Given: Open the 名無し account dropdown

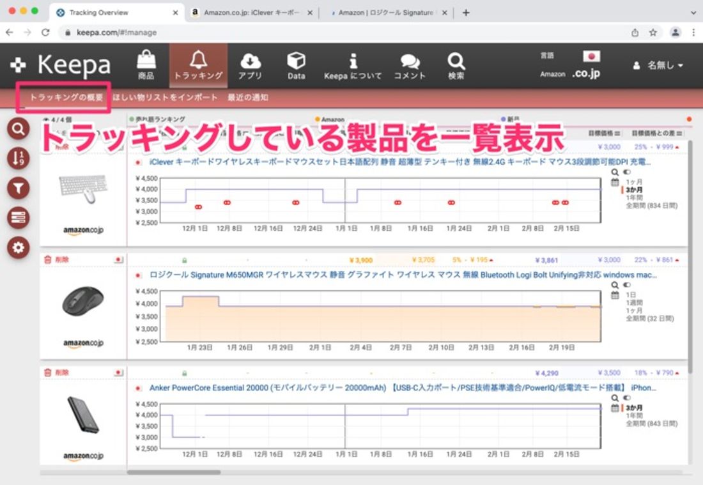Looking at the screenshot, I should [x=658, y=65].
